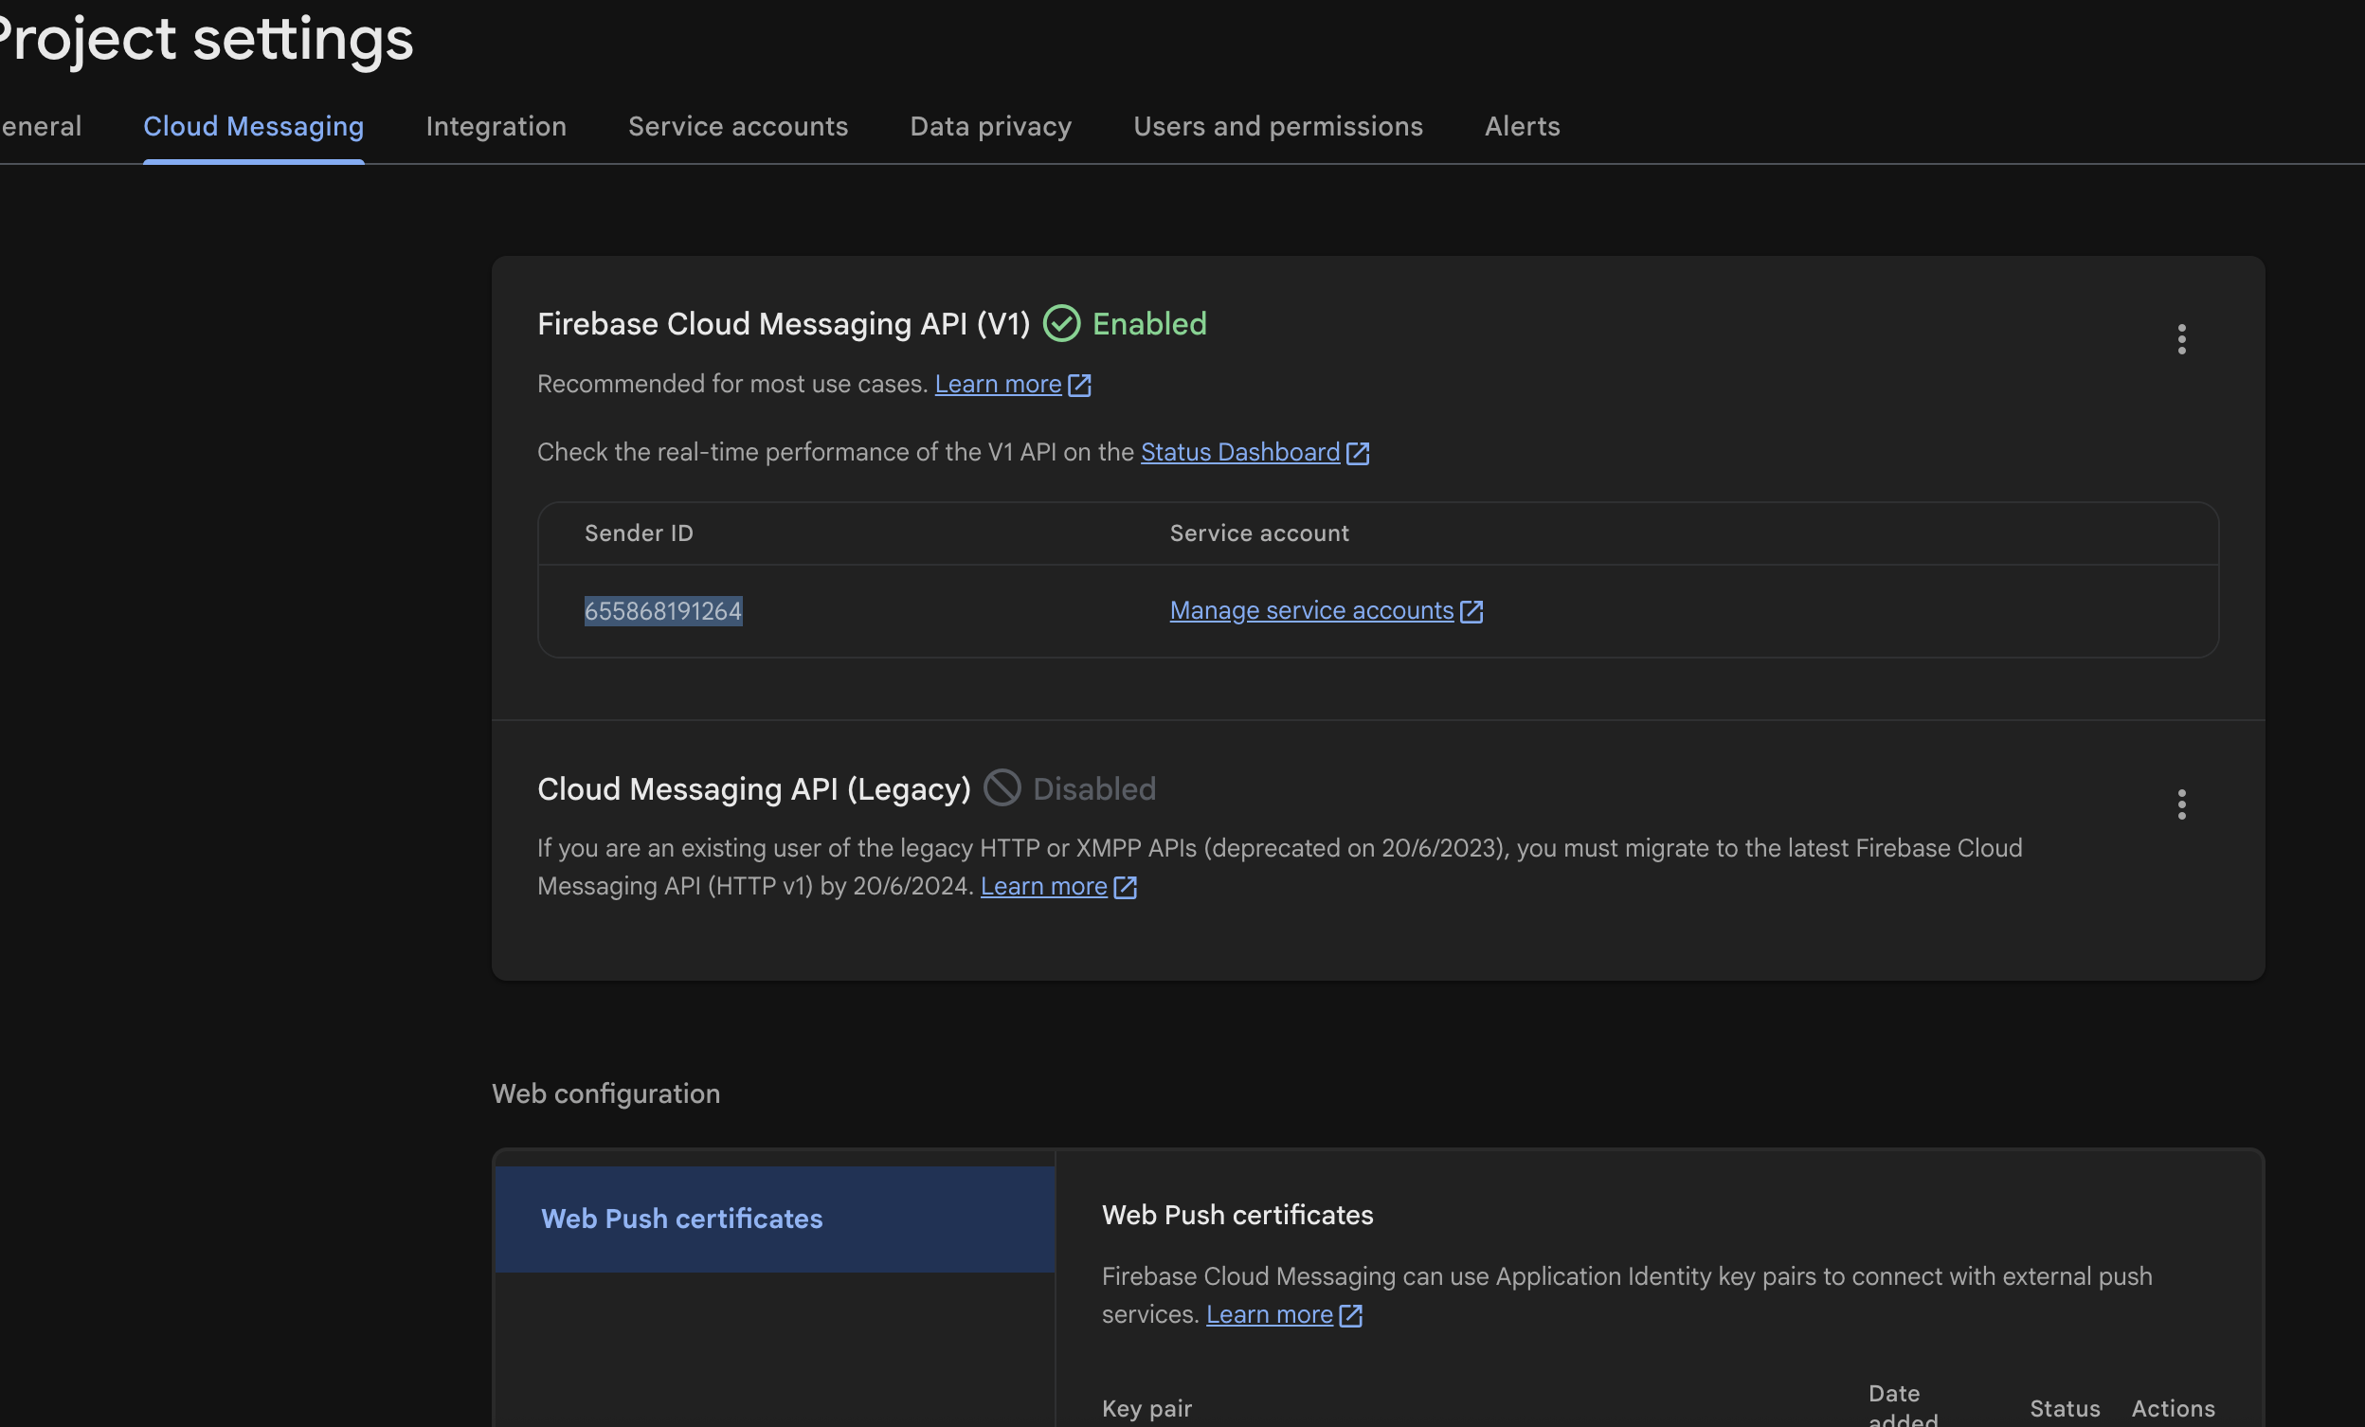Image resolution: width=2365 pixels, height=1427 pixels.
Task: Open three-dot menu for Cloud Messaging API (Legacy)
Action: click(2181, 804)
